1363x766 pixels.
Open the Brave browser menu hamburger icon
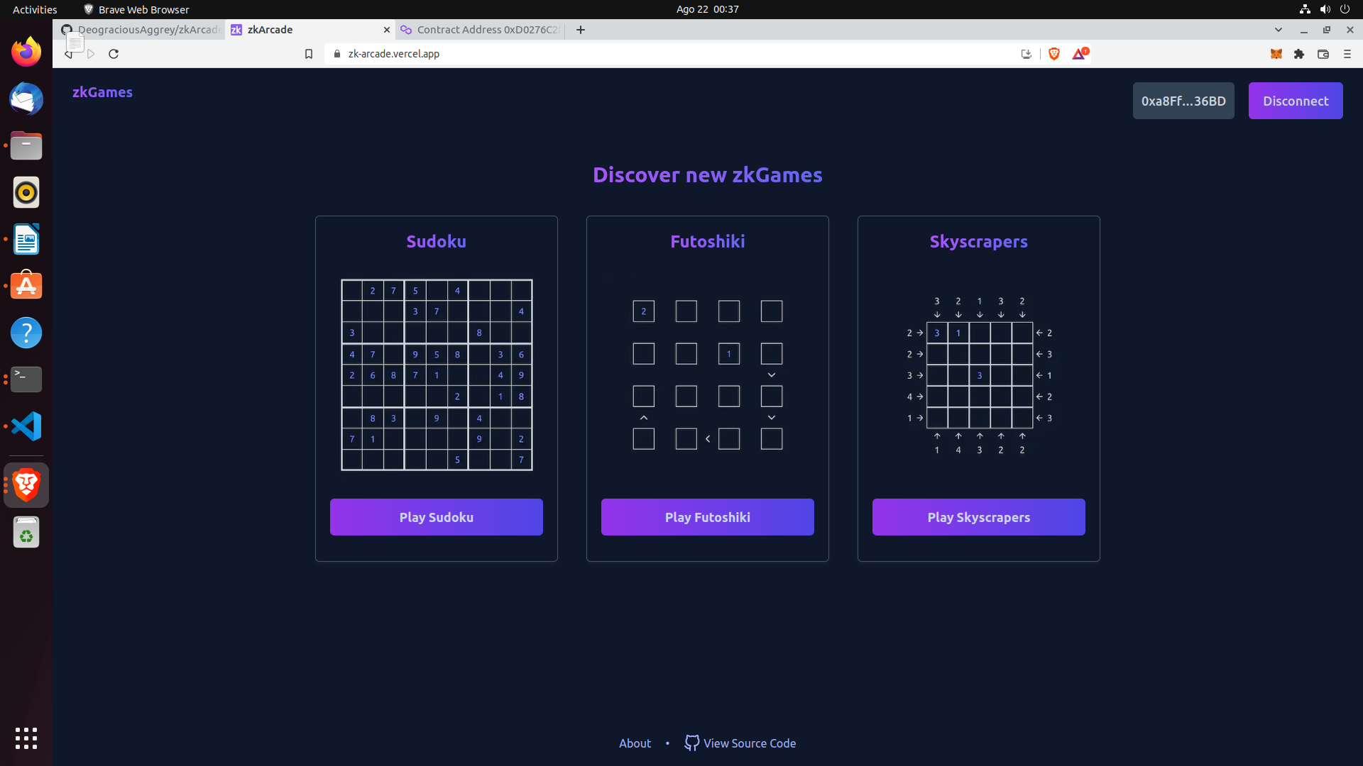1347,54
